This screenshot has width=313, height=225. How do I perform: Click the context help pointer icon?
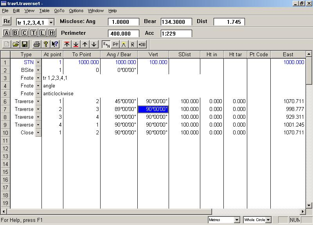[x=55, y=45]
